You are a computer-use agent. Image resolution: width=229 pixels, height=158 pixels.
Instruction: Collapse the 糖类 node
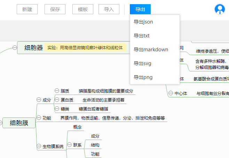57,109
